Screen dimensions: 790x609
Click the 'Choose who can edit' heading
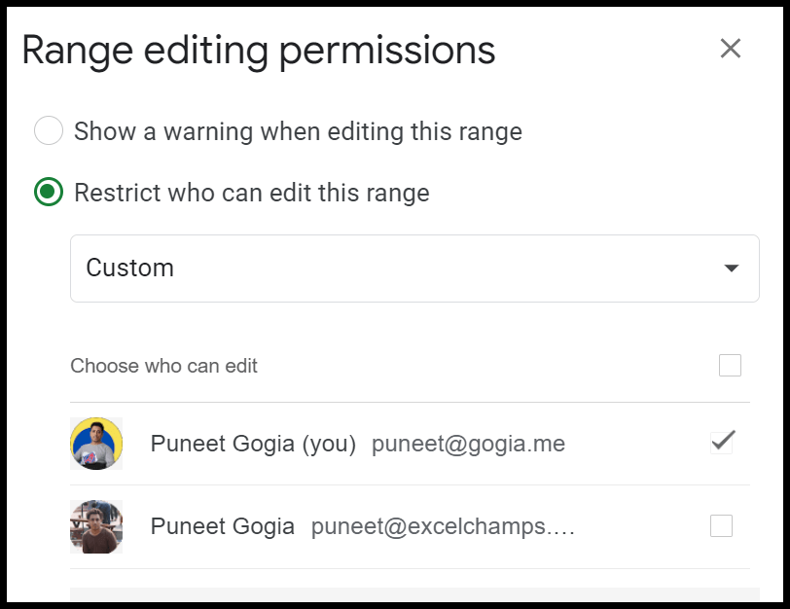point(163,366)
